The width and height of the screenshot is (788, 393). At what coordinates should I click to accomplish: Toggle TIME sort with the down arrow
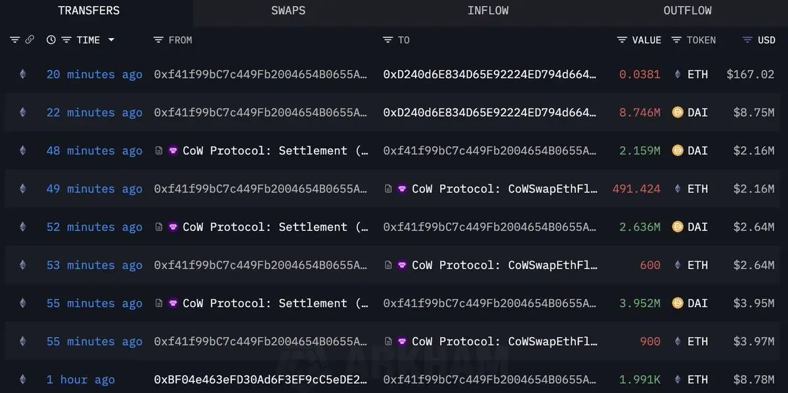pos(111,40)
